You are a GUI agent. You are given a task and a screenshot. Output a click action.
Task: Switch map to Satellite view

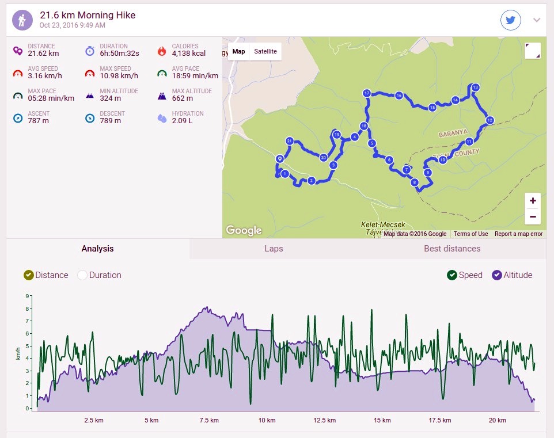(265, 52)
